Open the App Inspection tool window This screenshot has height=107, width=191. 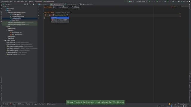(x=51, y=104)
